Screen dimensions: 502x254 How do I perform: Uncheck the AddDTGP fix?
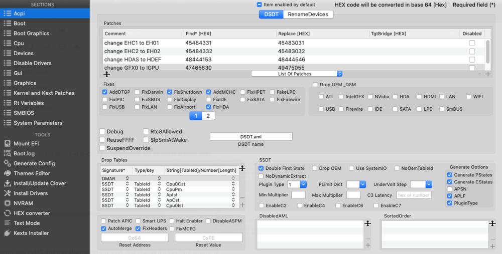(x=104, y=92)
